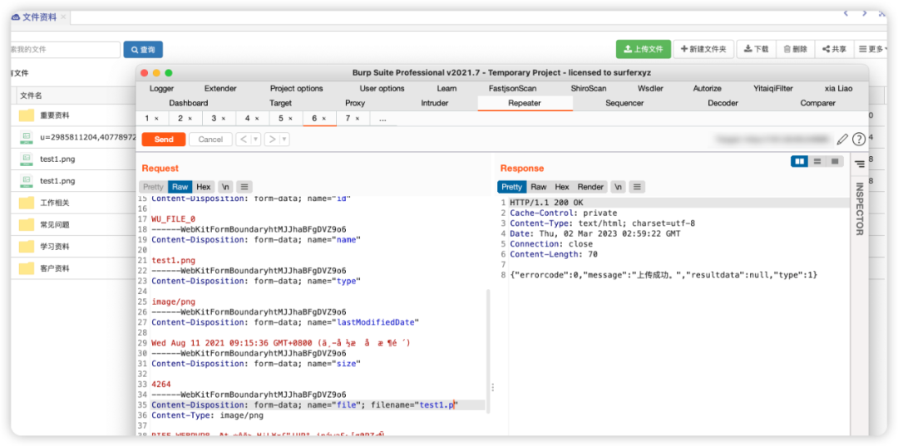Click 新建文件夹 new folder button
This screenshot has width=898, height=446.
(x=703, y=49)
